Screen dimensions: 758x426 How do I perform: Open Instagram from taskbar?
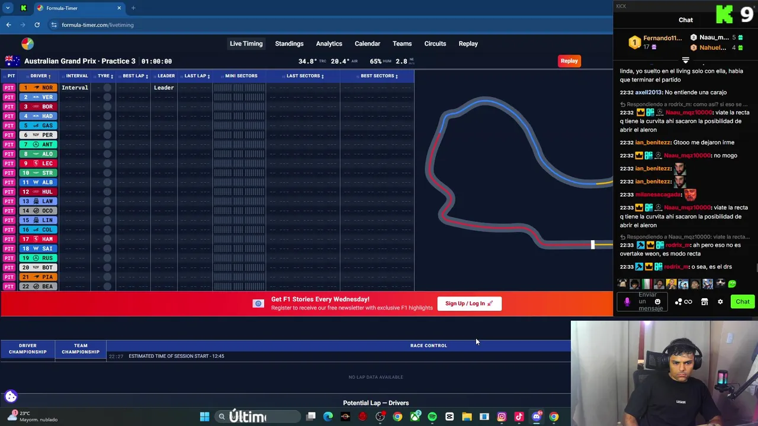click(502, 417)
